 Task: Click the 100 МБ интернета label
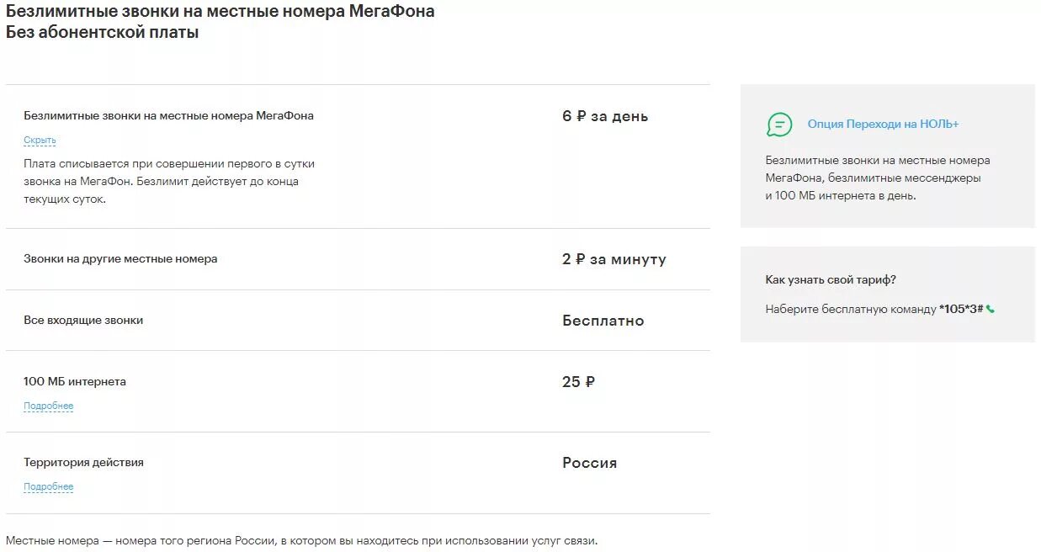[x=75, y=382]
